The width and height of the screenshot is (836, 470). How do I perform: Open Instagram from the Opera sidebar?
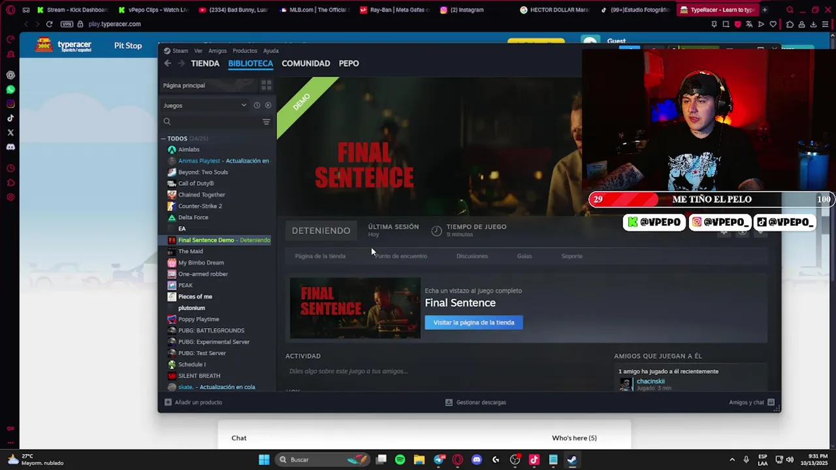(x=10, y=104)
